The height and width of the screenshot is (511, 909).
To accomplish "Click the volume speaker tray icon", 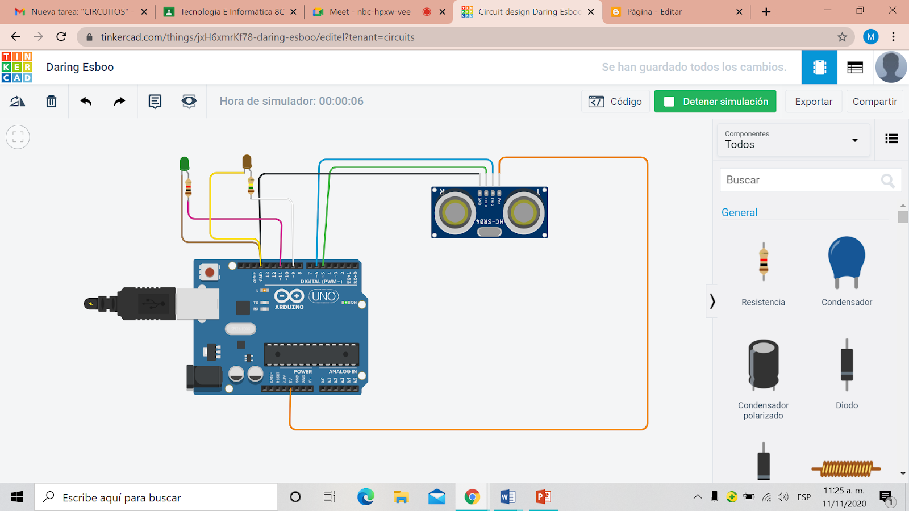I will [x=783, y=497].
